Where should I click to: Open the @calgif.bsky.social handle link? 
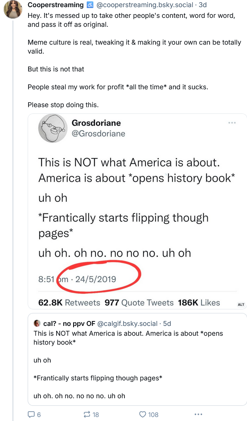tap(127, 324)
